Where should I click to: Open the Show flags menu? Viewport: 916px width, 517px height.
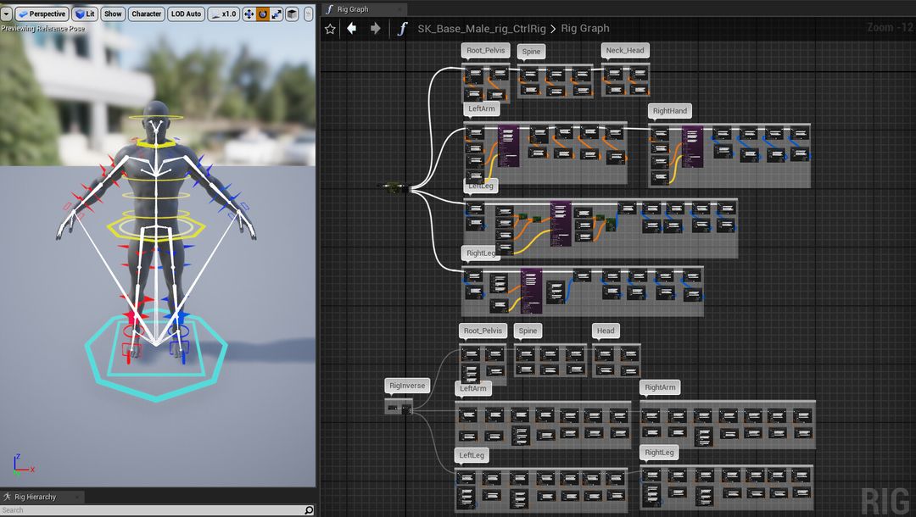(112, 13)
